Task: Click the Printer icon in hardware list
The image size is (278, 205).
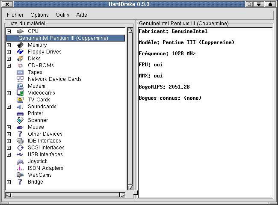Action: (x=20, y=113)
